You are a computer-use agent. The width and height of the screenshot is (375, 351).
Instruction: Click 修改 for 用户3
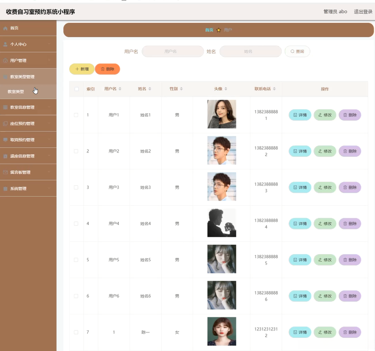[x=325, y=188]
